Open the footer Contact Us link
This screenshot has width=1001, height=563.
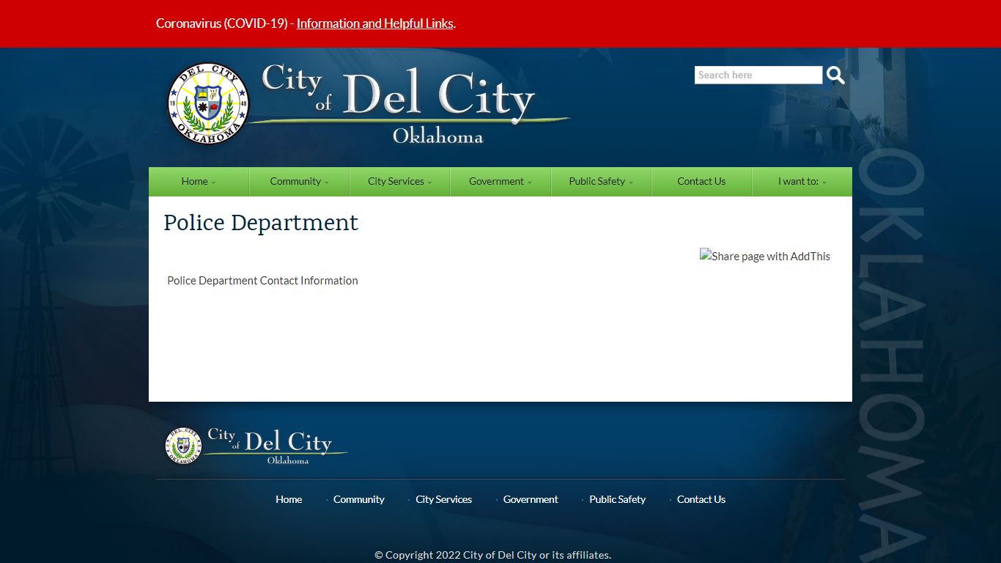click(701, 499)
